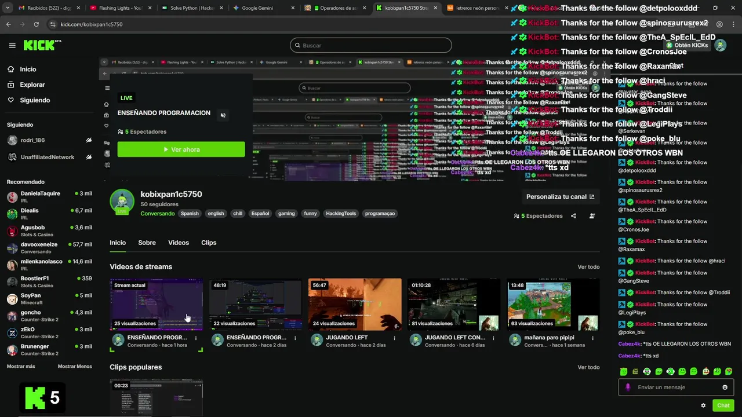Open the profile avatar at top right
Screen dimensions: 742x417
(x=721, y=45)
